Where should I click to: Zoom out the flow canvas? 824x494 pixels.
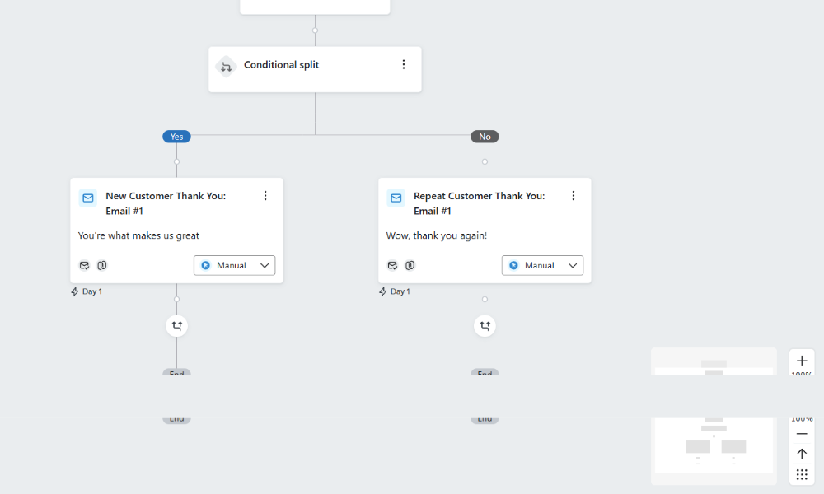(802, 433)
